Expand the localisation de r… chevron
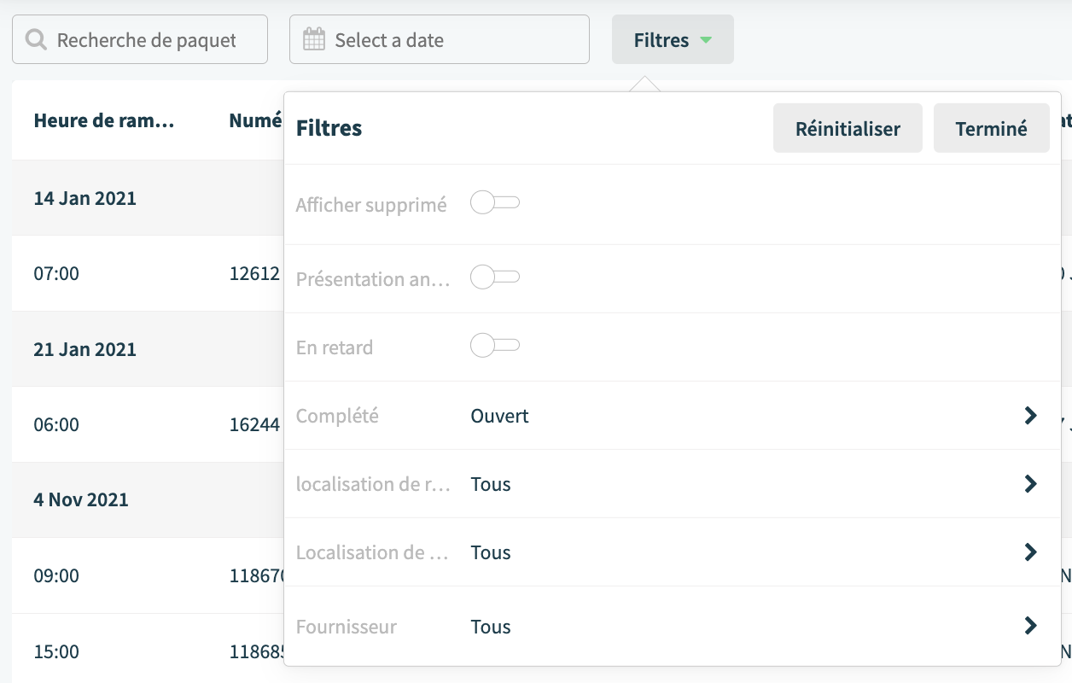The width and height of the screenshot is (1072, 683). click(x=1031, y=484)
